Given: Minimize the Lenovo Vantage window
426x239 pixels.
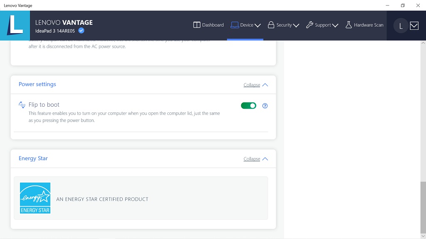Looking at the screenshot, I should (x=387, y=5).
